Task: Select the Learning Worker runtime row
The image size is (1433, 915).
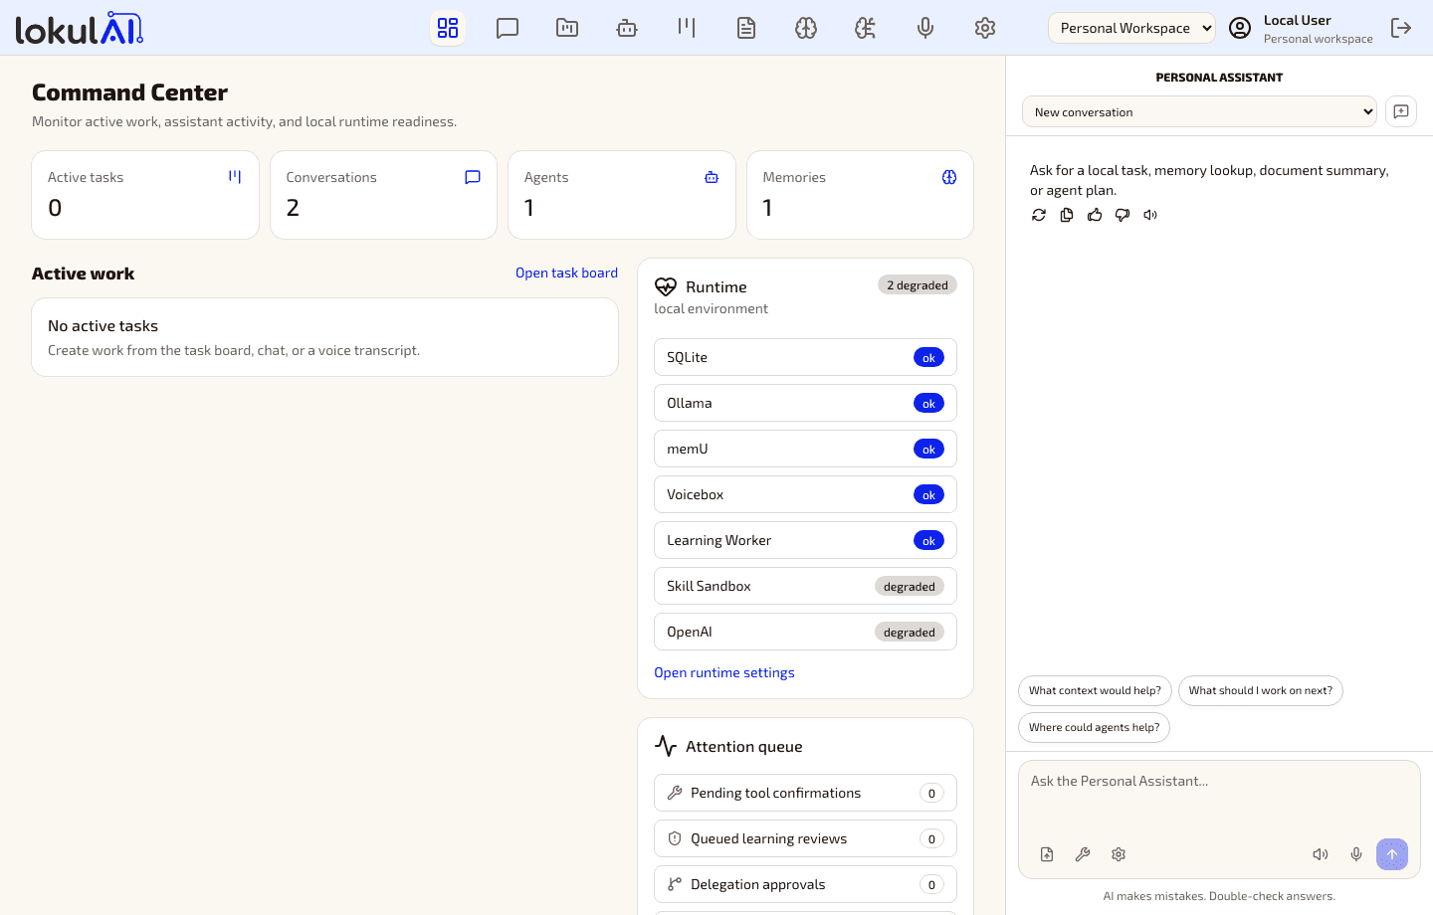Action: (x=805, y=540)
